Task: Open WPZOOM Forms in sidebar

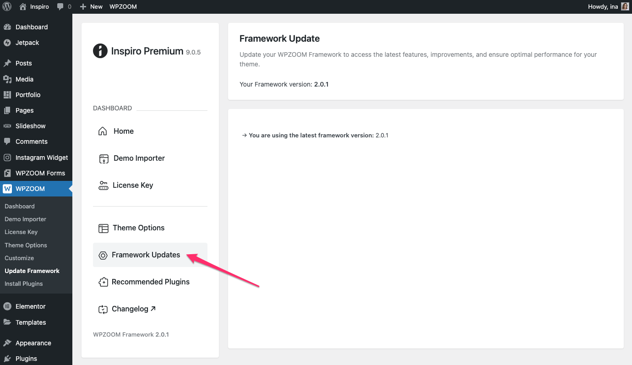Action: pyautogui.click(x=40, y=173)
